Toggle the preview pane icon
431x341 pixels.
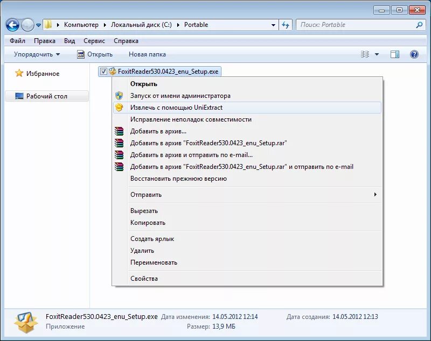tap(395, 54)
